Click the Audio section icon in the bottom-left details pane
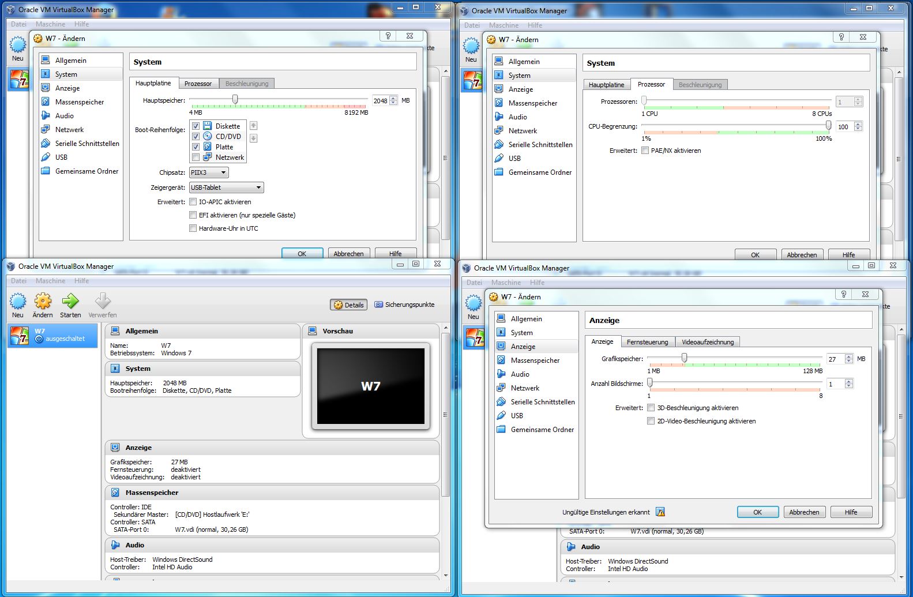 pyautogui.click(x=115, y=545)
